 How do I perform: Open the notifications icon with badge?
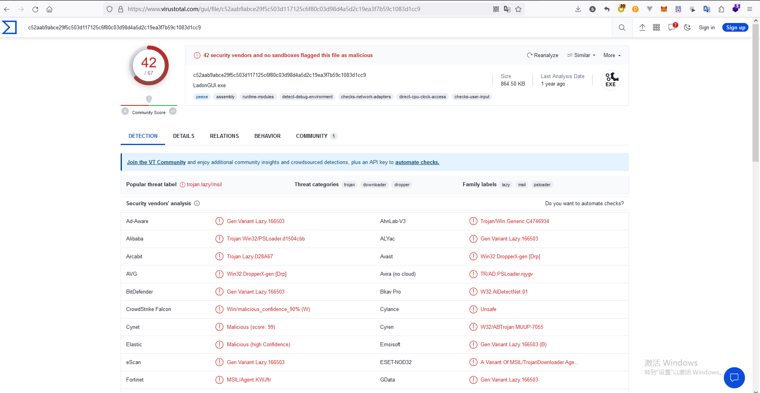[x=672, y=27]
